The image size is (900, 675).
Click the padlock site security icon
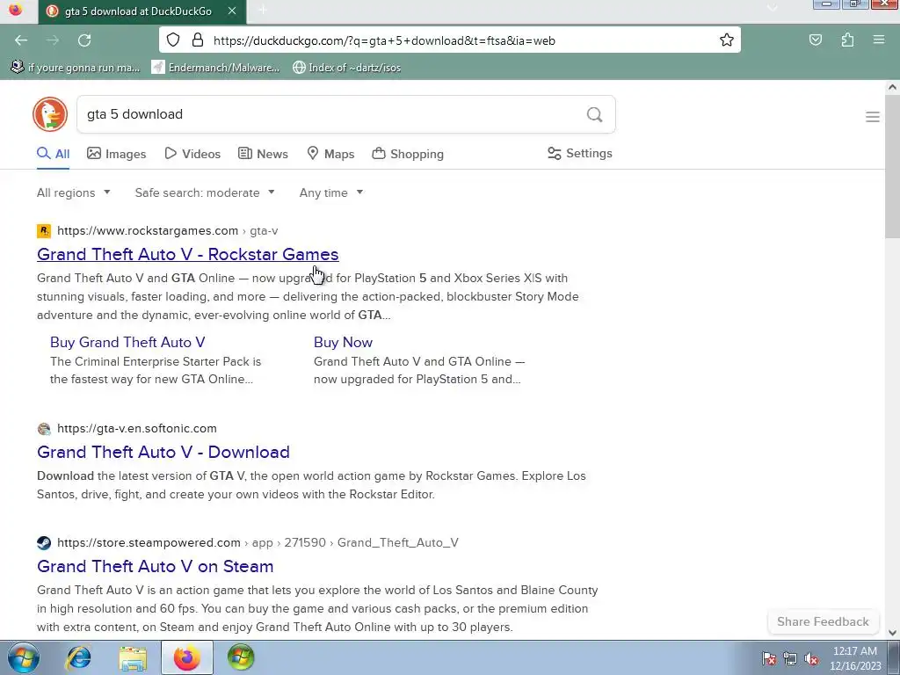(x=198, y=40)
